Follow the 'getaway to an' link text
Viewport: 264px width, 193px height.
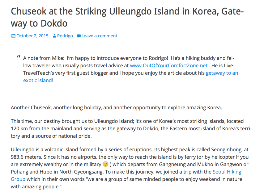222,73
